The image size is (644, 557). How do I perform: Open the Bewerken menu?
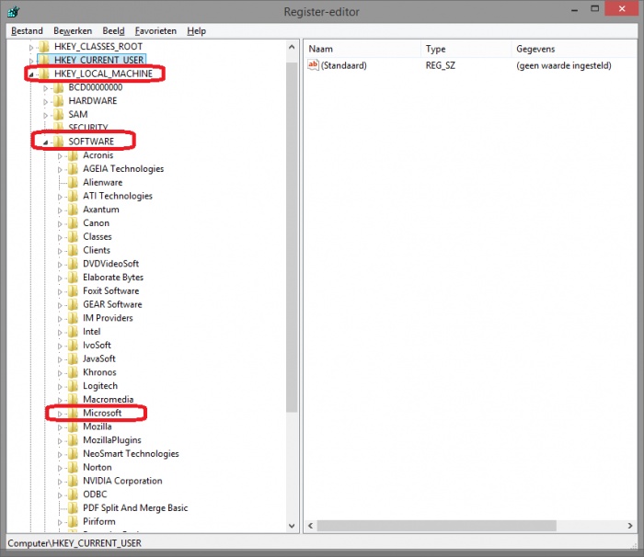[x=73, y=30]
